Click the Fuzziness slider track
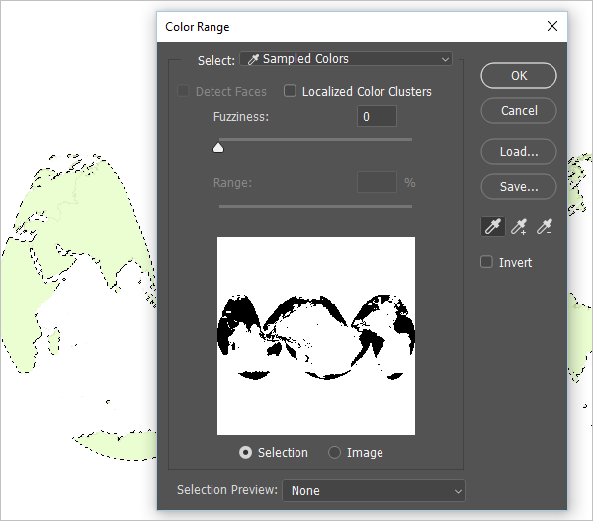This screenshot has height=521, width=593. tap(315, 140)
